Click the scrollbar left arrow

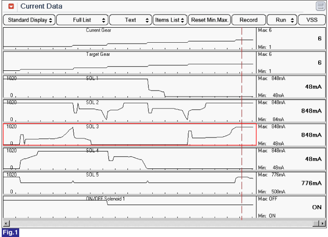click(x=6, y=223)
